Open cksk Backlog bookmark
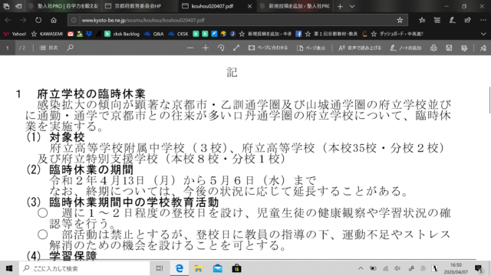The image size is (491, 276). [x=122, y=34]
